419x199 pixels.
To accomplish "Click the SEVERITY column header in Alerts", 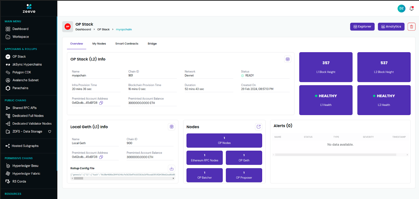I will point(368,137).
